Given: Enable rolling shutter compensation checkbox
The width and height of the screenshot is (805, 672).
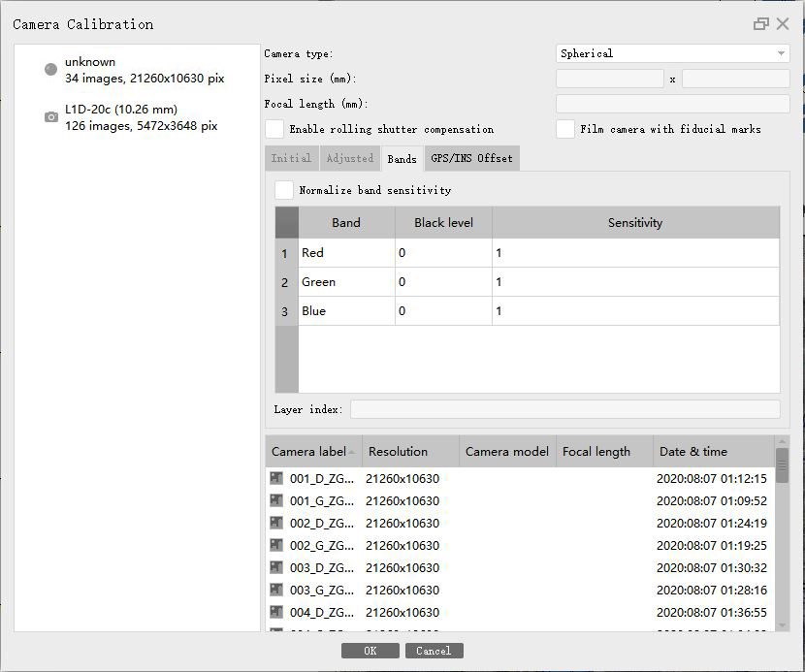Looking at the screenshot, I should 275,129.
